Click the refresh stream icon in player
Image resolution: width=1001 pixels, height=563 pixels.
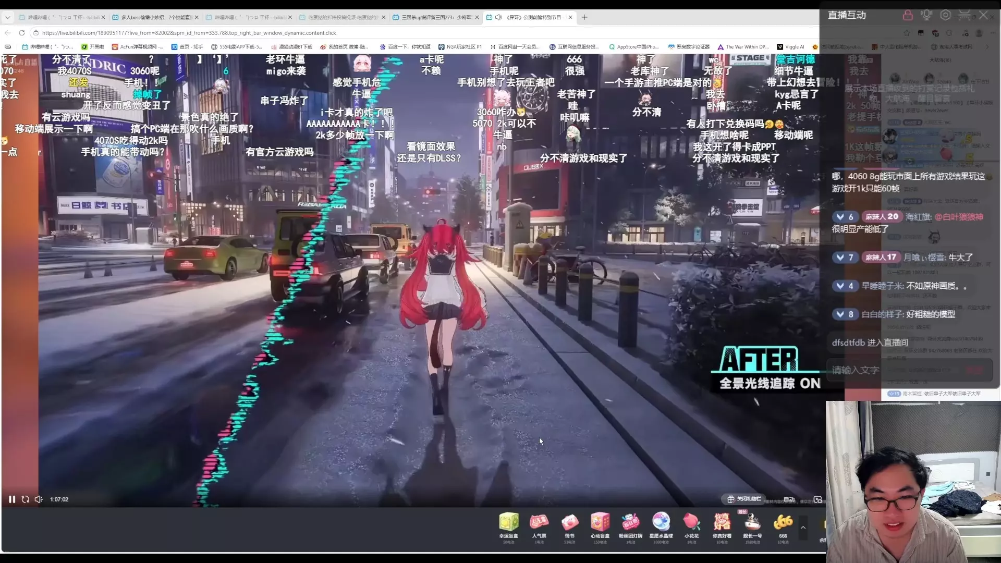tap(25, 499)
